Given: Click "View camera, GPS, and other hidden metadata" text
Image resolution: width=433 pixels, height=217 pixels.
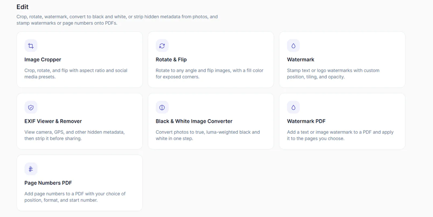Looking at the screenshot, I should (74, 135).
